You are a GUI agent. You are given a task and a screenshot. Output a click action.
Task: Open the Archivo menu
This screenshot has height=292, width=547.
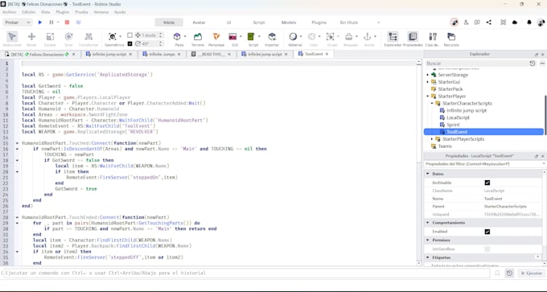10,12
